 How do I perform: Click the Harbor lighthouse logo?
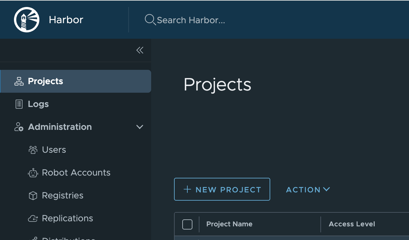(x=27, y=20)
